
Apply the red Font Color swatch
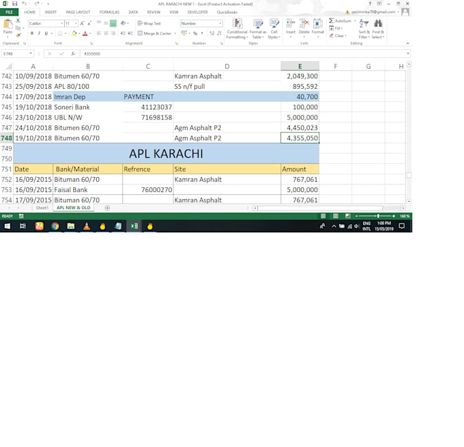85,33
